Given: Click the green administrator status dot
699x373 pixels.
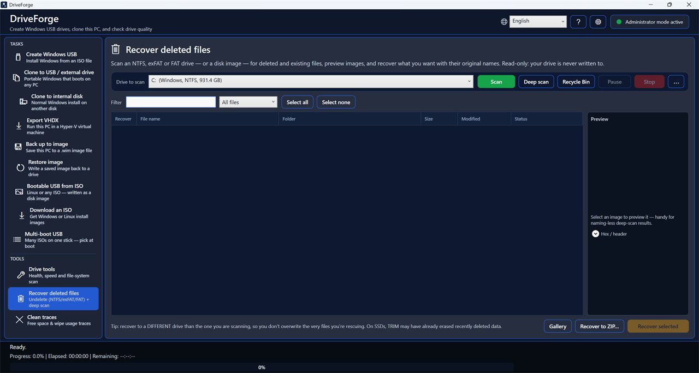Looking at the screenshot, I should pos(619,22).
